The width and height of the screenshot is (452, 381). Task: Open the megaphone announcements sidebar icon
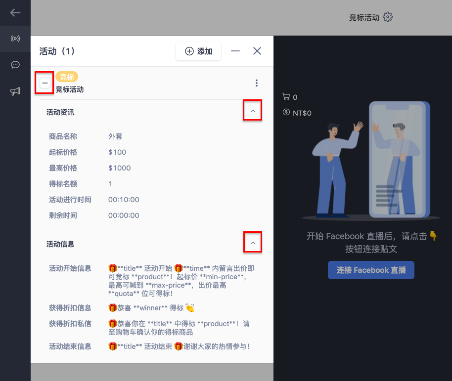15,91
